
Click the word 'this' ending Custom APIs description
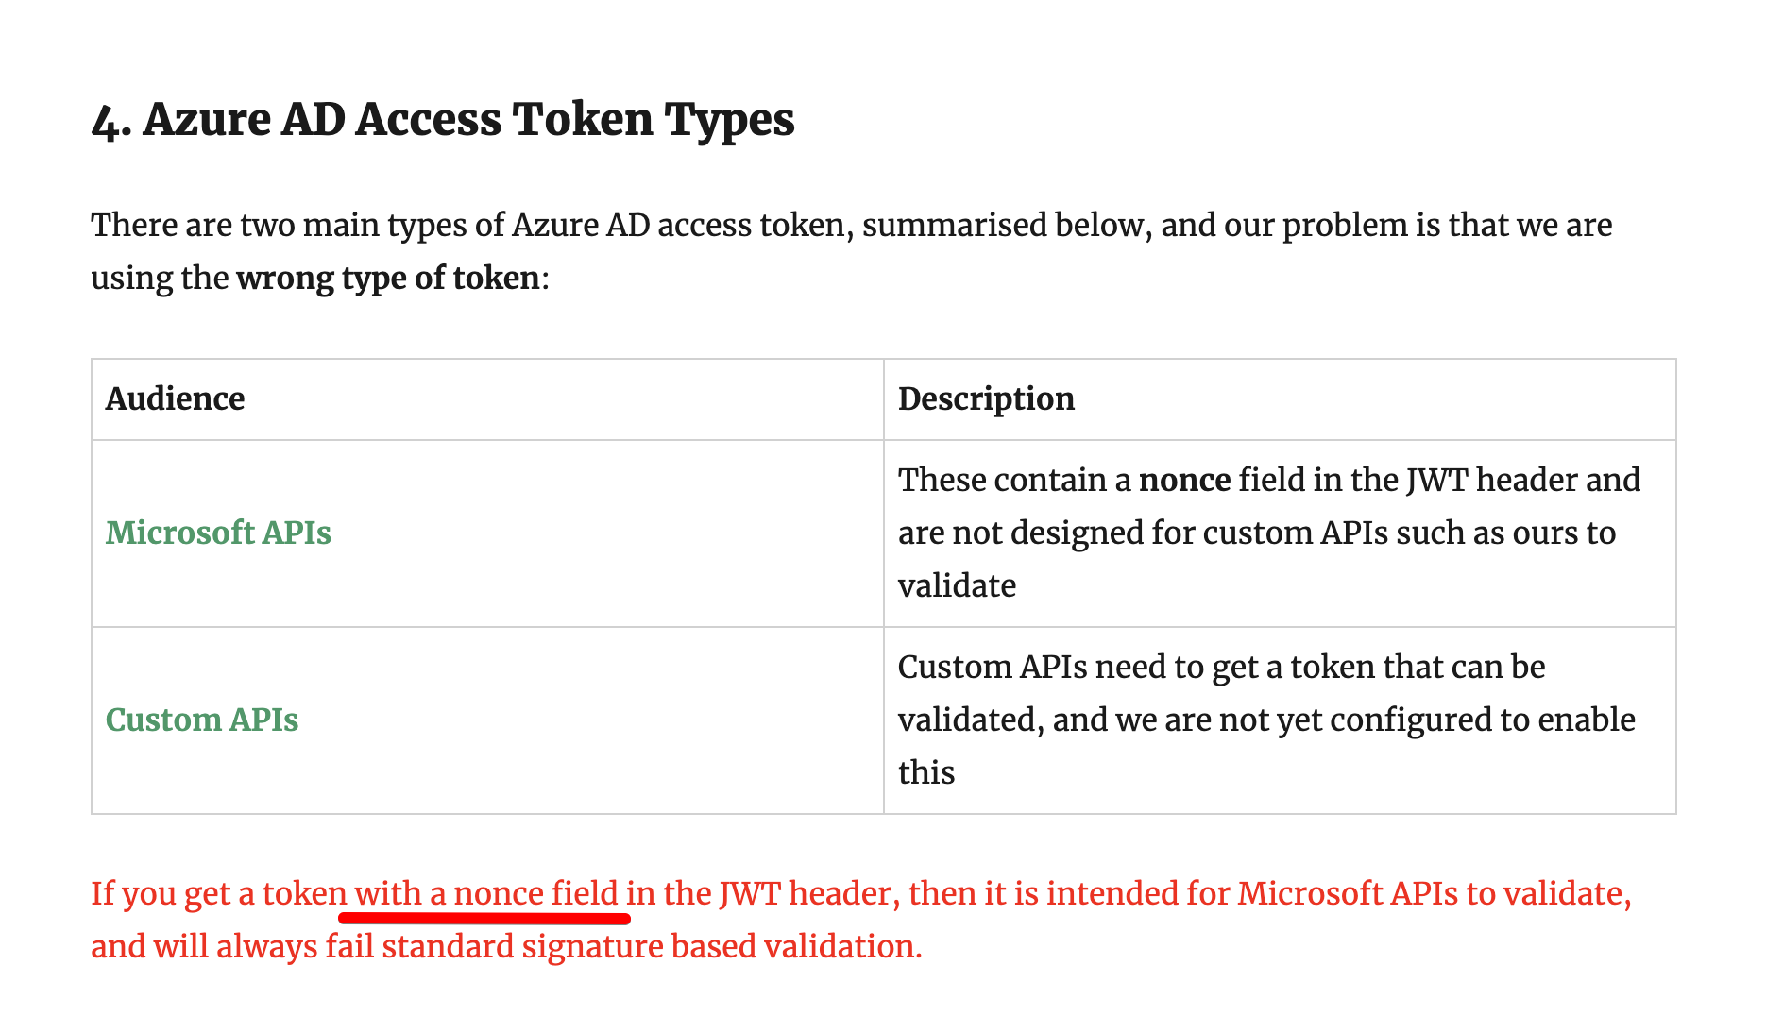926,772
